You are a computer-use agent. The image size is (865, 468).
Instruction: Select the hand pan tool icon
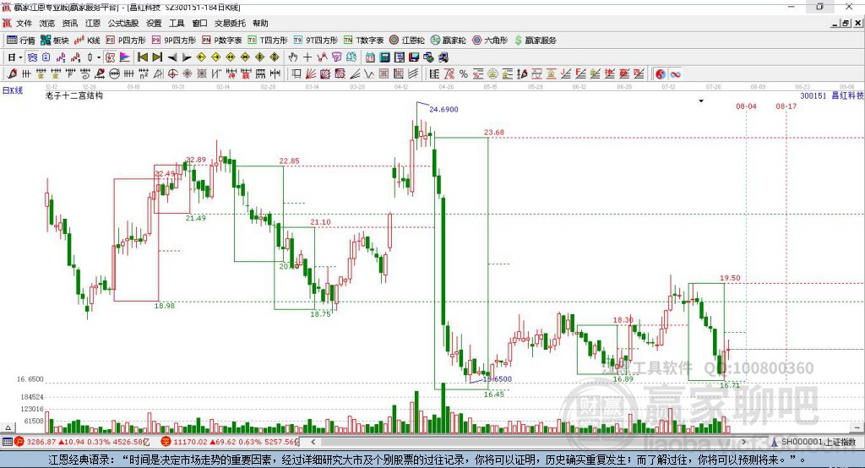click(293, 57)
